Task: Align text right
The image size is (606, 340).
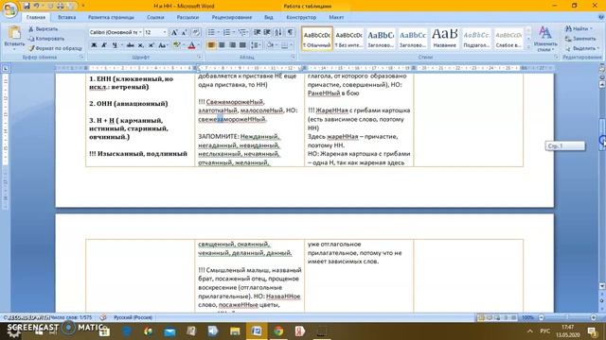Action: tap(232, 45)
